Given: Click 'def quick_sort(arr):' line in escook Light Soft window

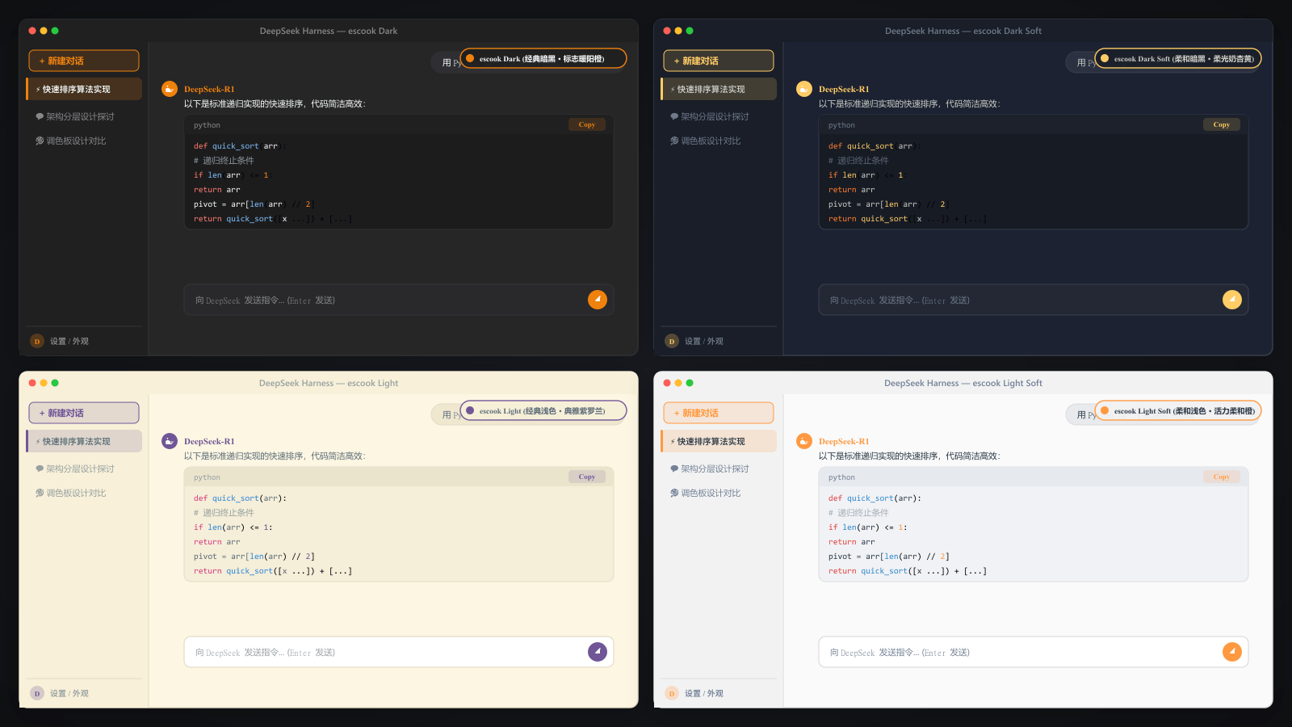Looking at the screenshot, I should (x=875, y=498).
